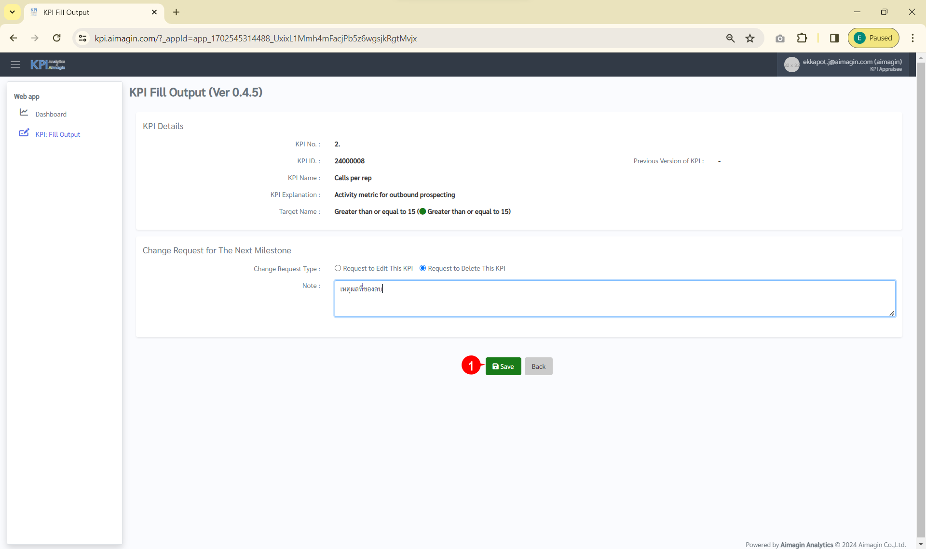The image size is (926, 549).
Task: Expand the tab search dropdown arrow
Action: pyautogui.click(x=12, y=12)
